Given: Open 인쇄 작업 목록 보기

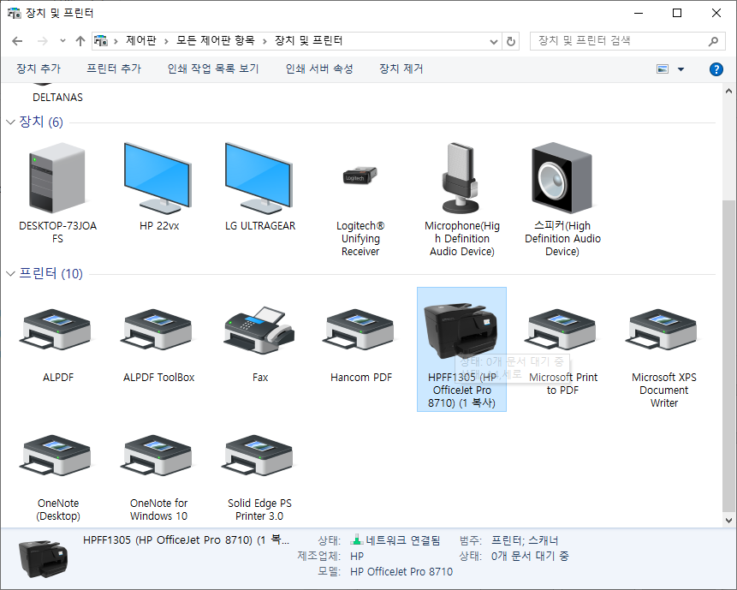Looking at the screenshot, I should pyautogui.click(x=213, y=69).
